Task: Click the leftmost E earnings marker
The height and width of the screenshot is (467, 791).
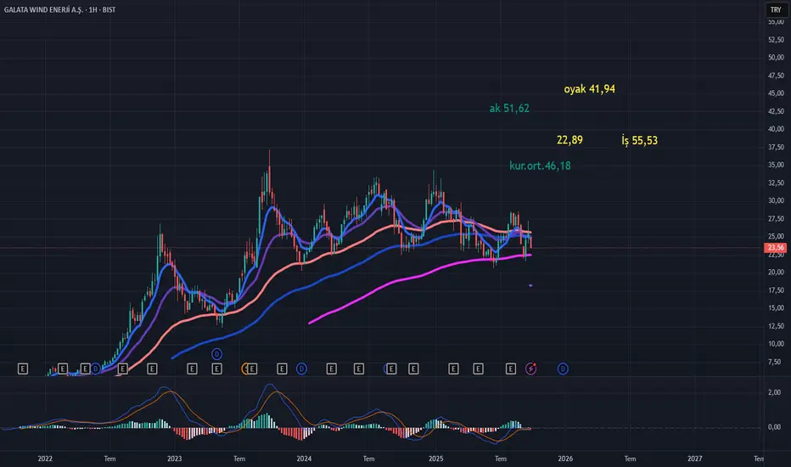Action: (23, 369)
